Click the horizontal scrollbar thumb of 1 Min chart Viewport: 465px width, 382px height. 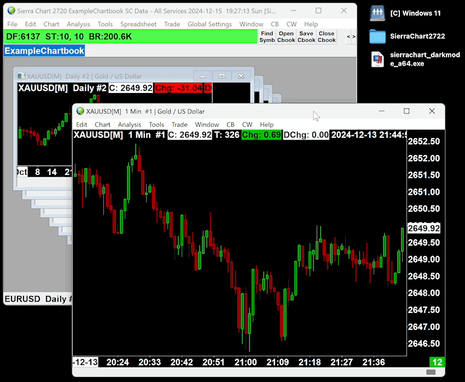pyautogui.click(x=431, y=372)
